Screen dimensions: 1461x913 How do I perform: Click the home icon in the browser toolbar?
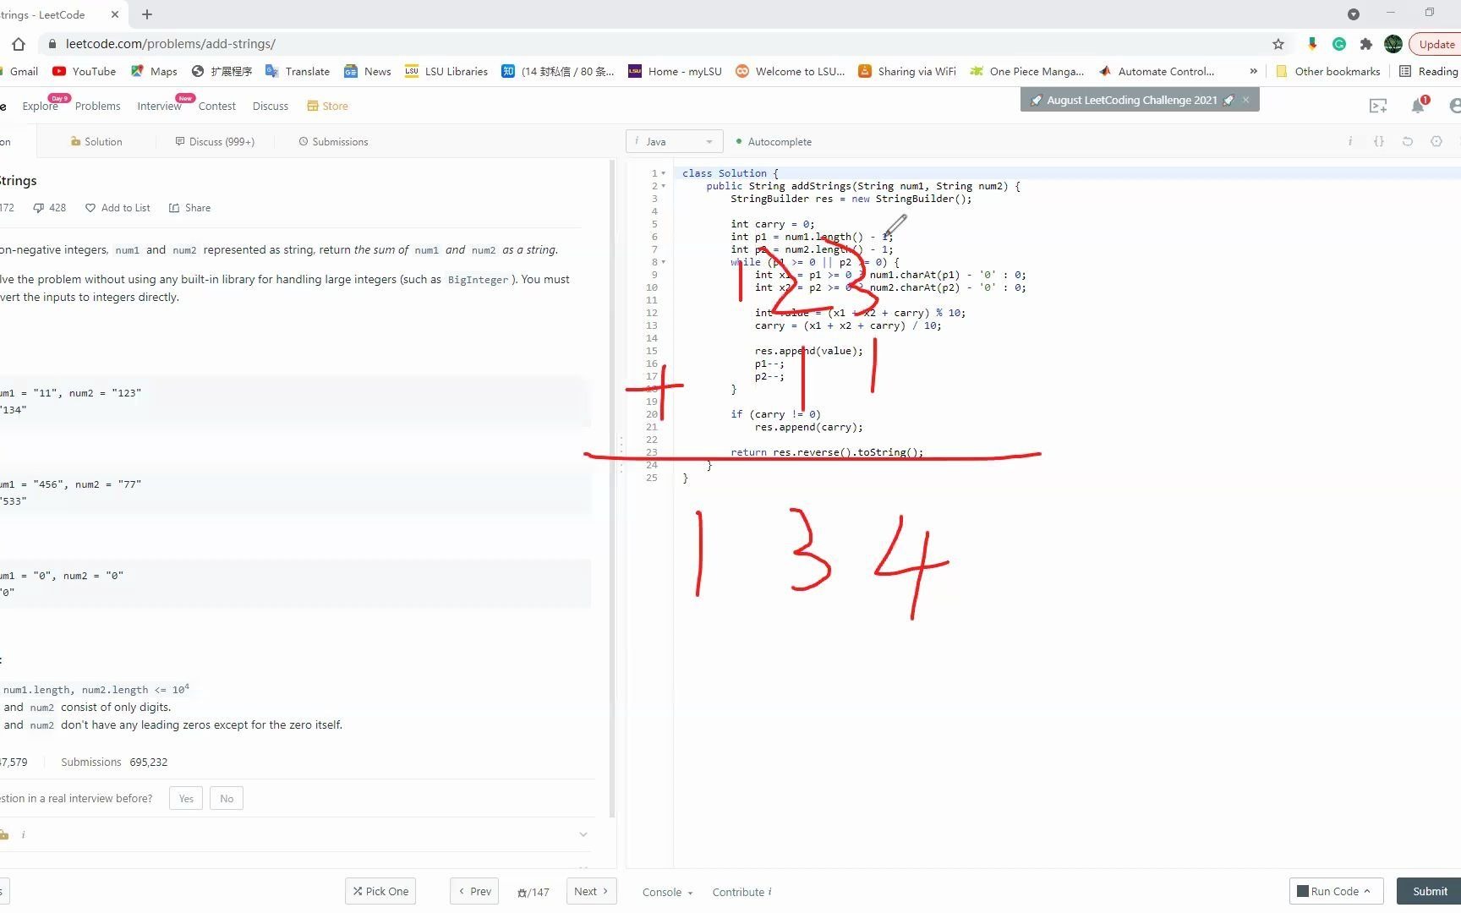pyautogui.click(x=19, y=44)
